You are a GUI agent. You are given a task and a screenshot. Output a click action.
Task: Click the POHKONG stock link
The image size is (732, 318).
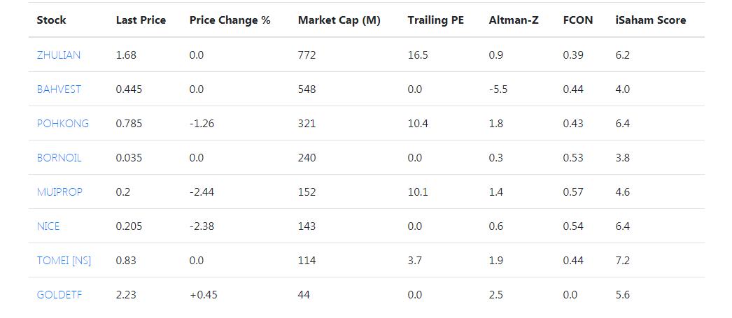[63, 124]
